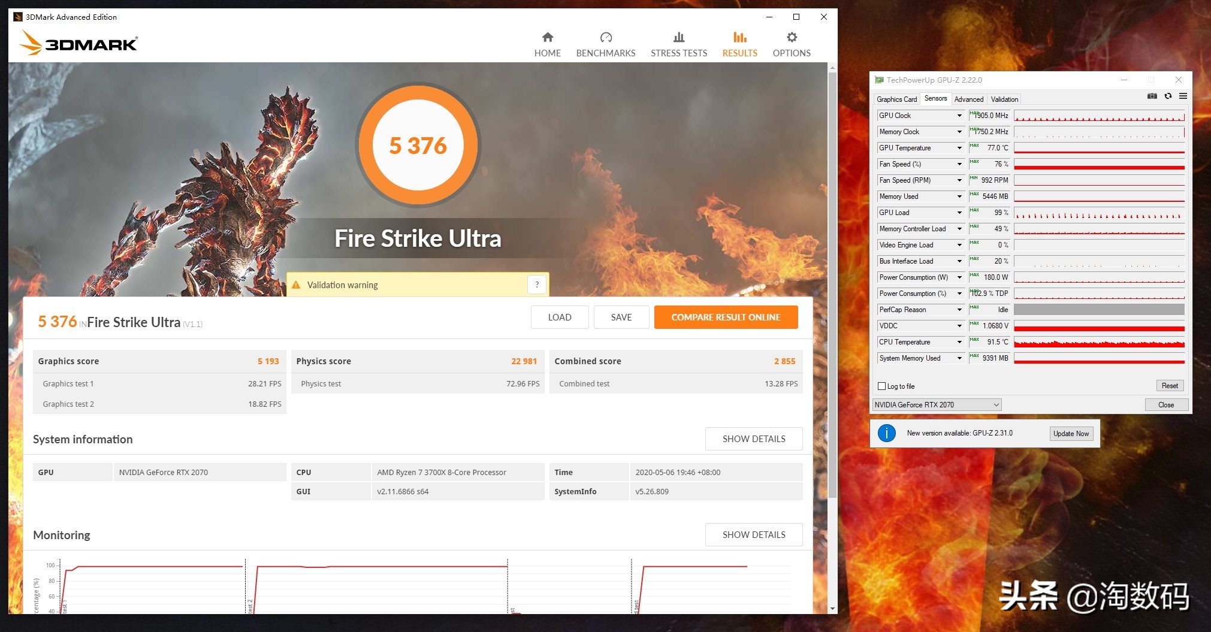Screen dimensions: 1211x632
Task: Click the COMPARE RESULT ONLINE button
Action: [x=726, y=317]
